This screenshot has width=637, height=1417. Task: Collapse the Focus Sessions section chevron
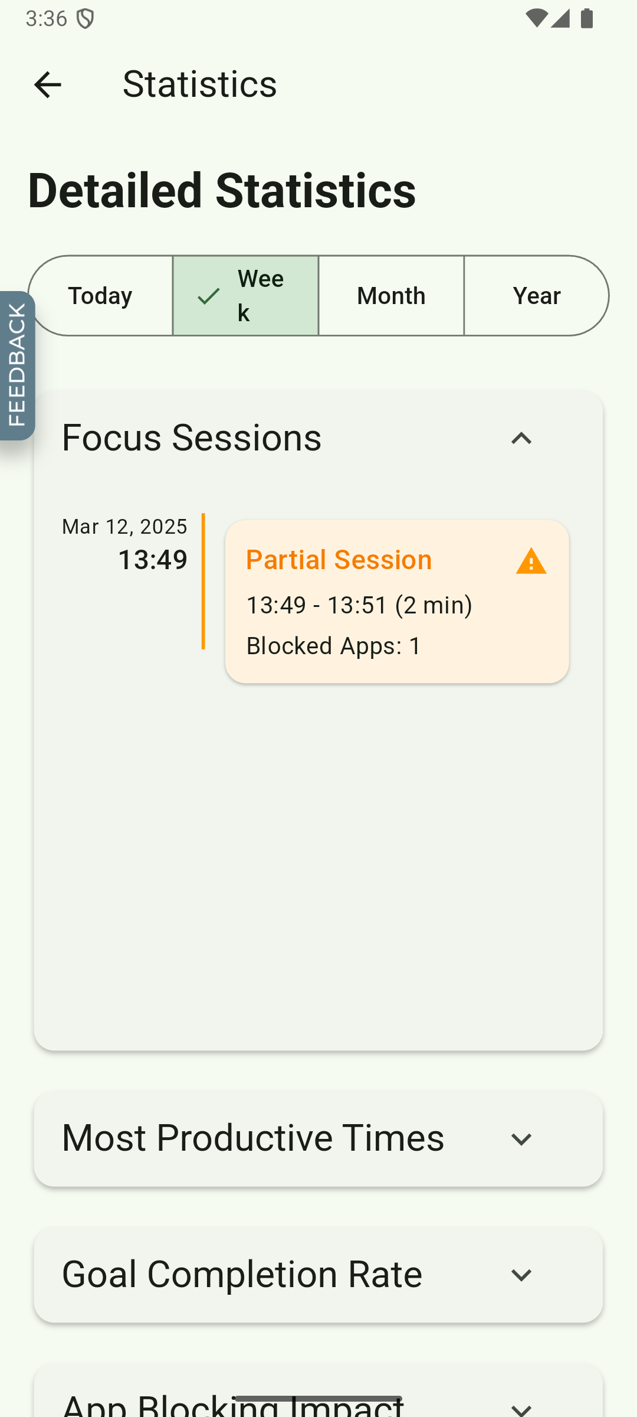(x=521, y=439)
